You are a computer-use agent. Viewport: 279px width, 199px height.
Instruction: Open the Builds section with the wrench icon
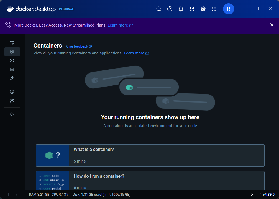[x=12, y=78]
